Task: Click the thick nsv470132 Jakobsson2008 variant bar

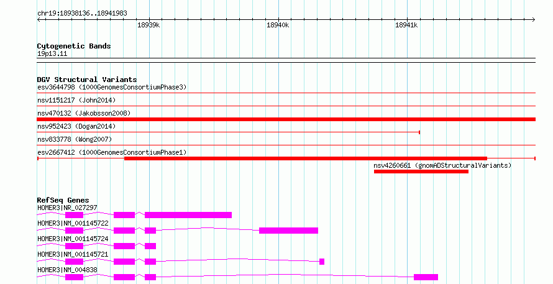Action: pos(286,119)
